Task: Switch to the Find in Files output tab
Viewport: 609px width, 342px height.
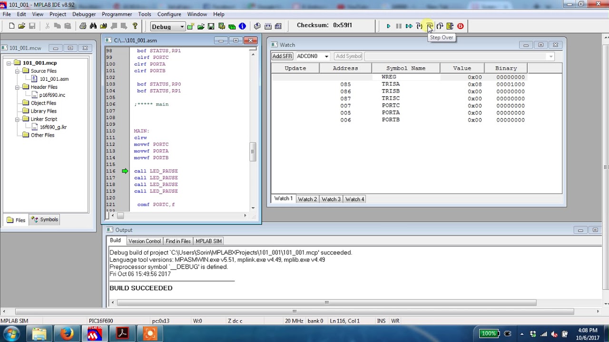Action: (178, 241)
